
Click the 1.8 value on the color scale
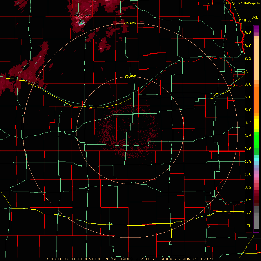coord(248,162)
